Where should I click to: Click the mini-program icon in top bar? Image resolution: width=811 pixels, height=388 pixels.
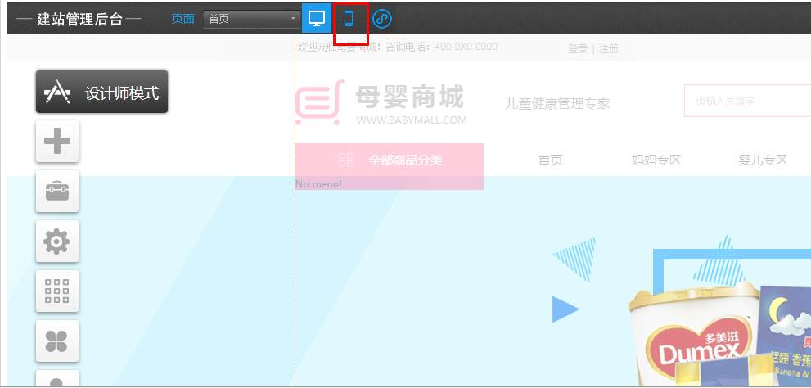pyautogui.click(x=381, y=18)
